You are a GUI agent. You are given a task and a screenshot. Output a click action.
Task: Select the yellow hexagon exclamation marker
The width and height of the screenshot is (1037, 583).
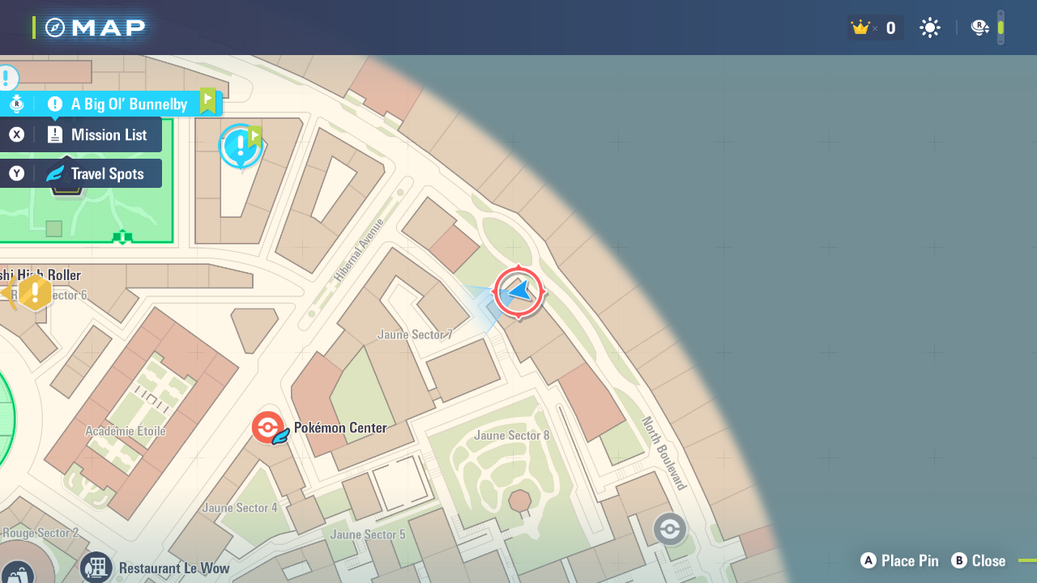click(35, 292)
